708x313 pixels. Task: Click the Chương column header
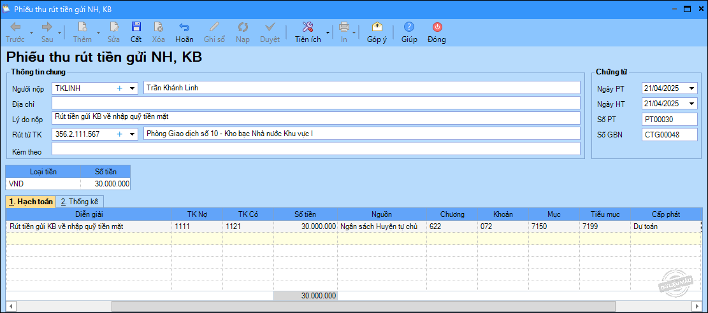452,214
